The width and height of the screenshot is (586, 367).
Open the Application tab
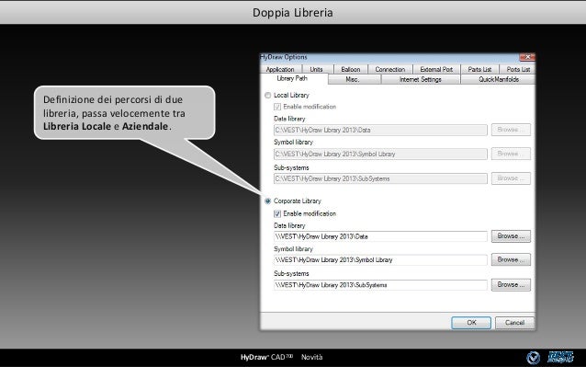(x=280, y=69)
